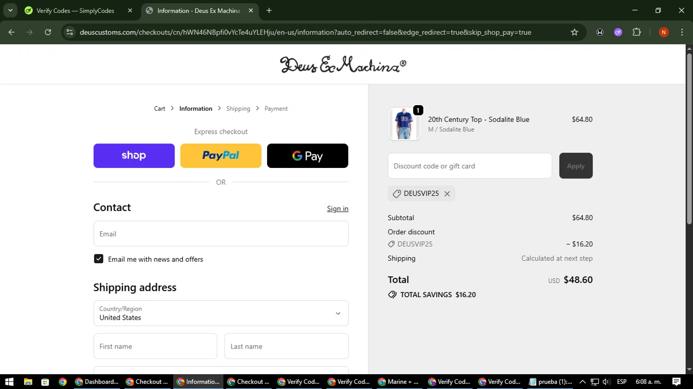Open prueba (1) Notepad taskbar window
The height and width of the screenshot is (389, 693).
pos(551,382)
